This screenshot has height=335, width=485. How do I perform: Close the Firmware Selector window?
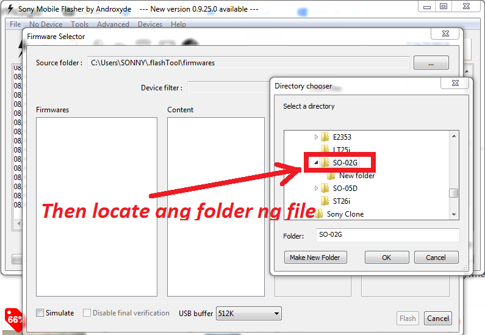[x=445, y=34]
